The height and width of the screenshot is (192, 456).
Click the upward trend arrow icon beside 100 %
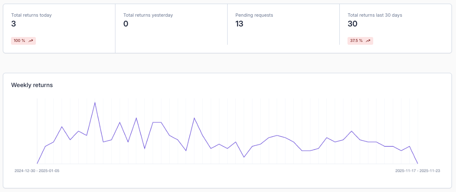[x=31, y=41]
